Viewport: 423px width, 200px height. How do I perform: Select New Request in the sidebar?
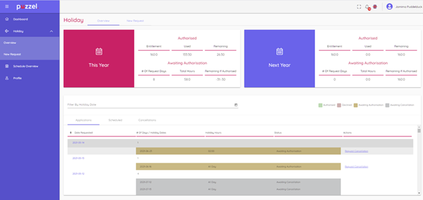12,54
